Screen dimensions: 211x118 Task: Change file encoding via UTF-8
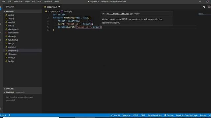point(136,115)
